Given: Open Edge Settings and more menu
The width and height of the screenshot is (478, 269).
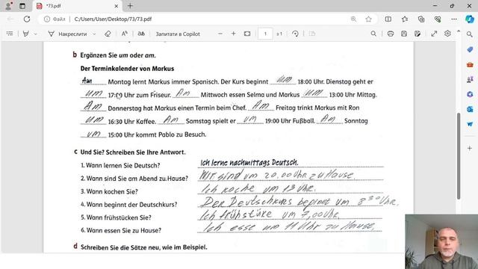Looking at the screenshot, I should (454, 19).
